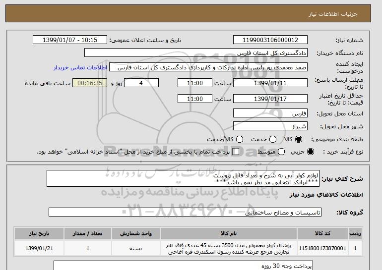Click the جزئیات اطلاعات نیاز header title
The width and height of the screenshot is (382, 270).
[x=333, y=14]
